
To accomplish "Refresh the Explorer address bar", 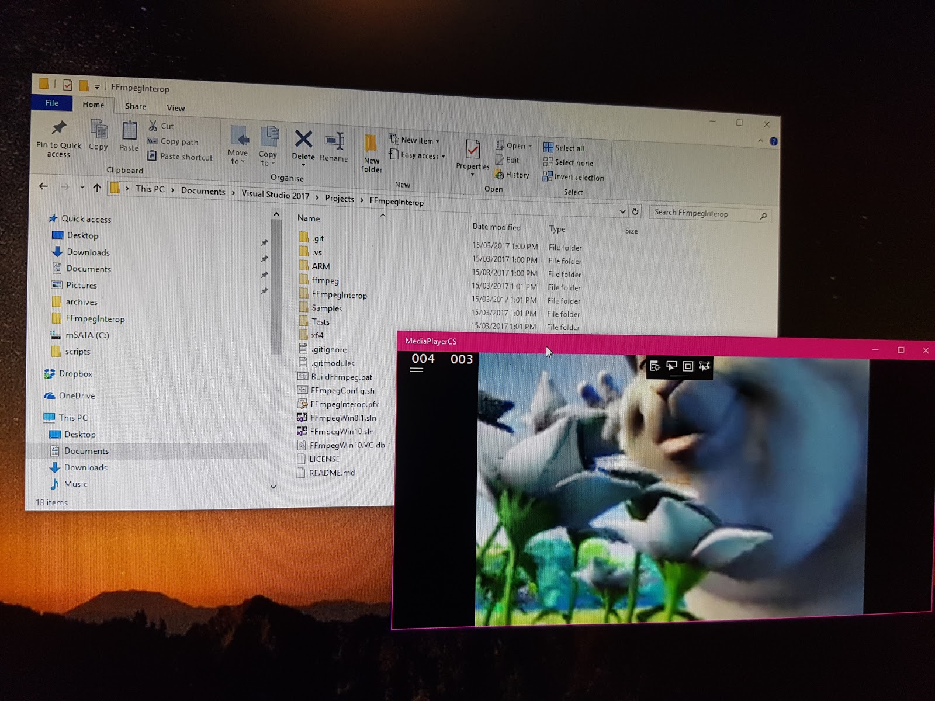I will [x=635, y=211].
